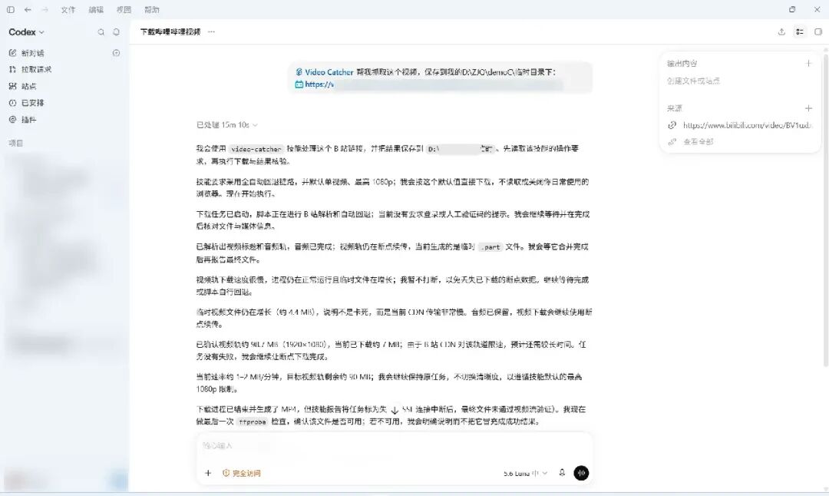Screen dimensions: 829x496
Task: Jump to latest with the down arrow button
Action: point(395,410)
